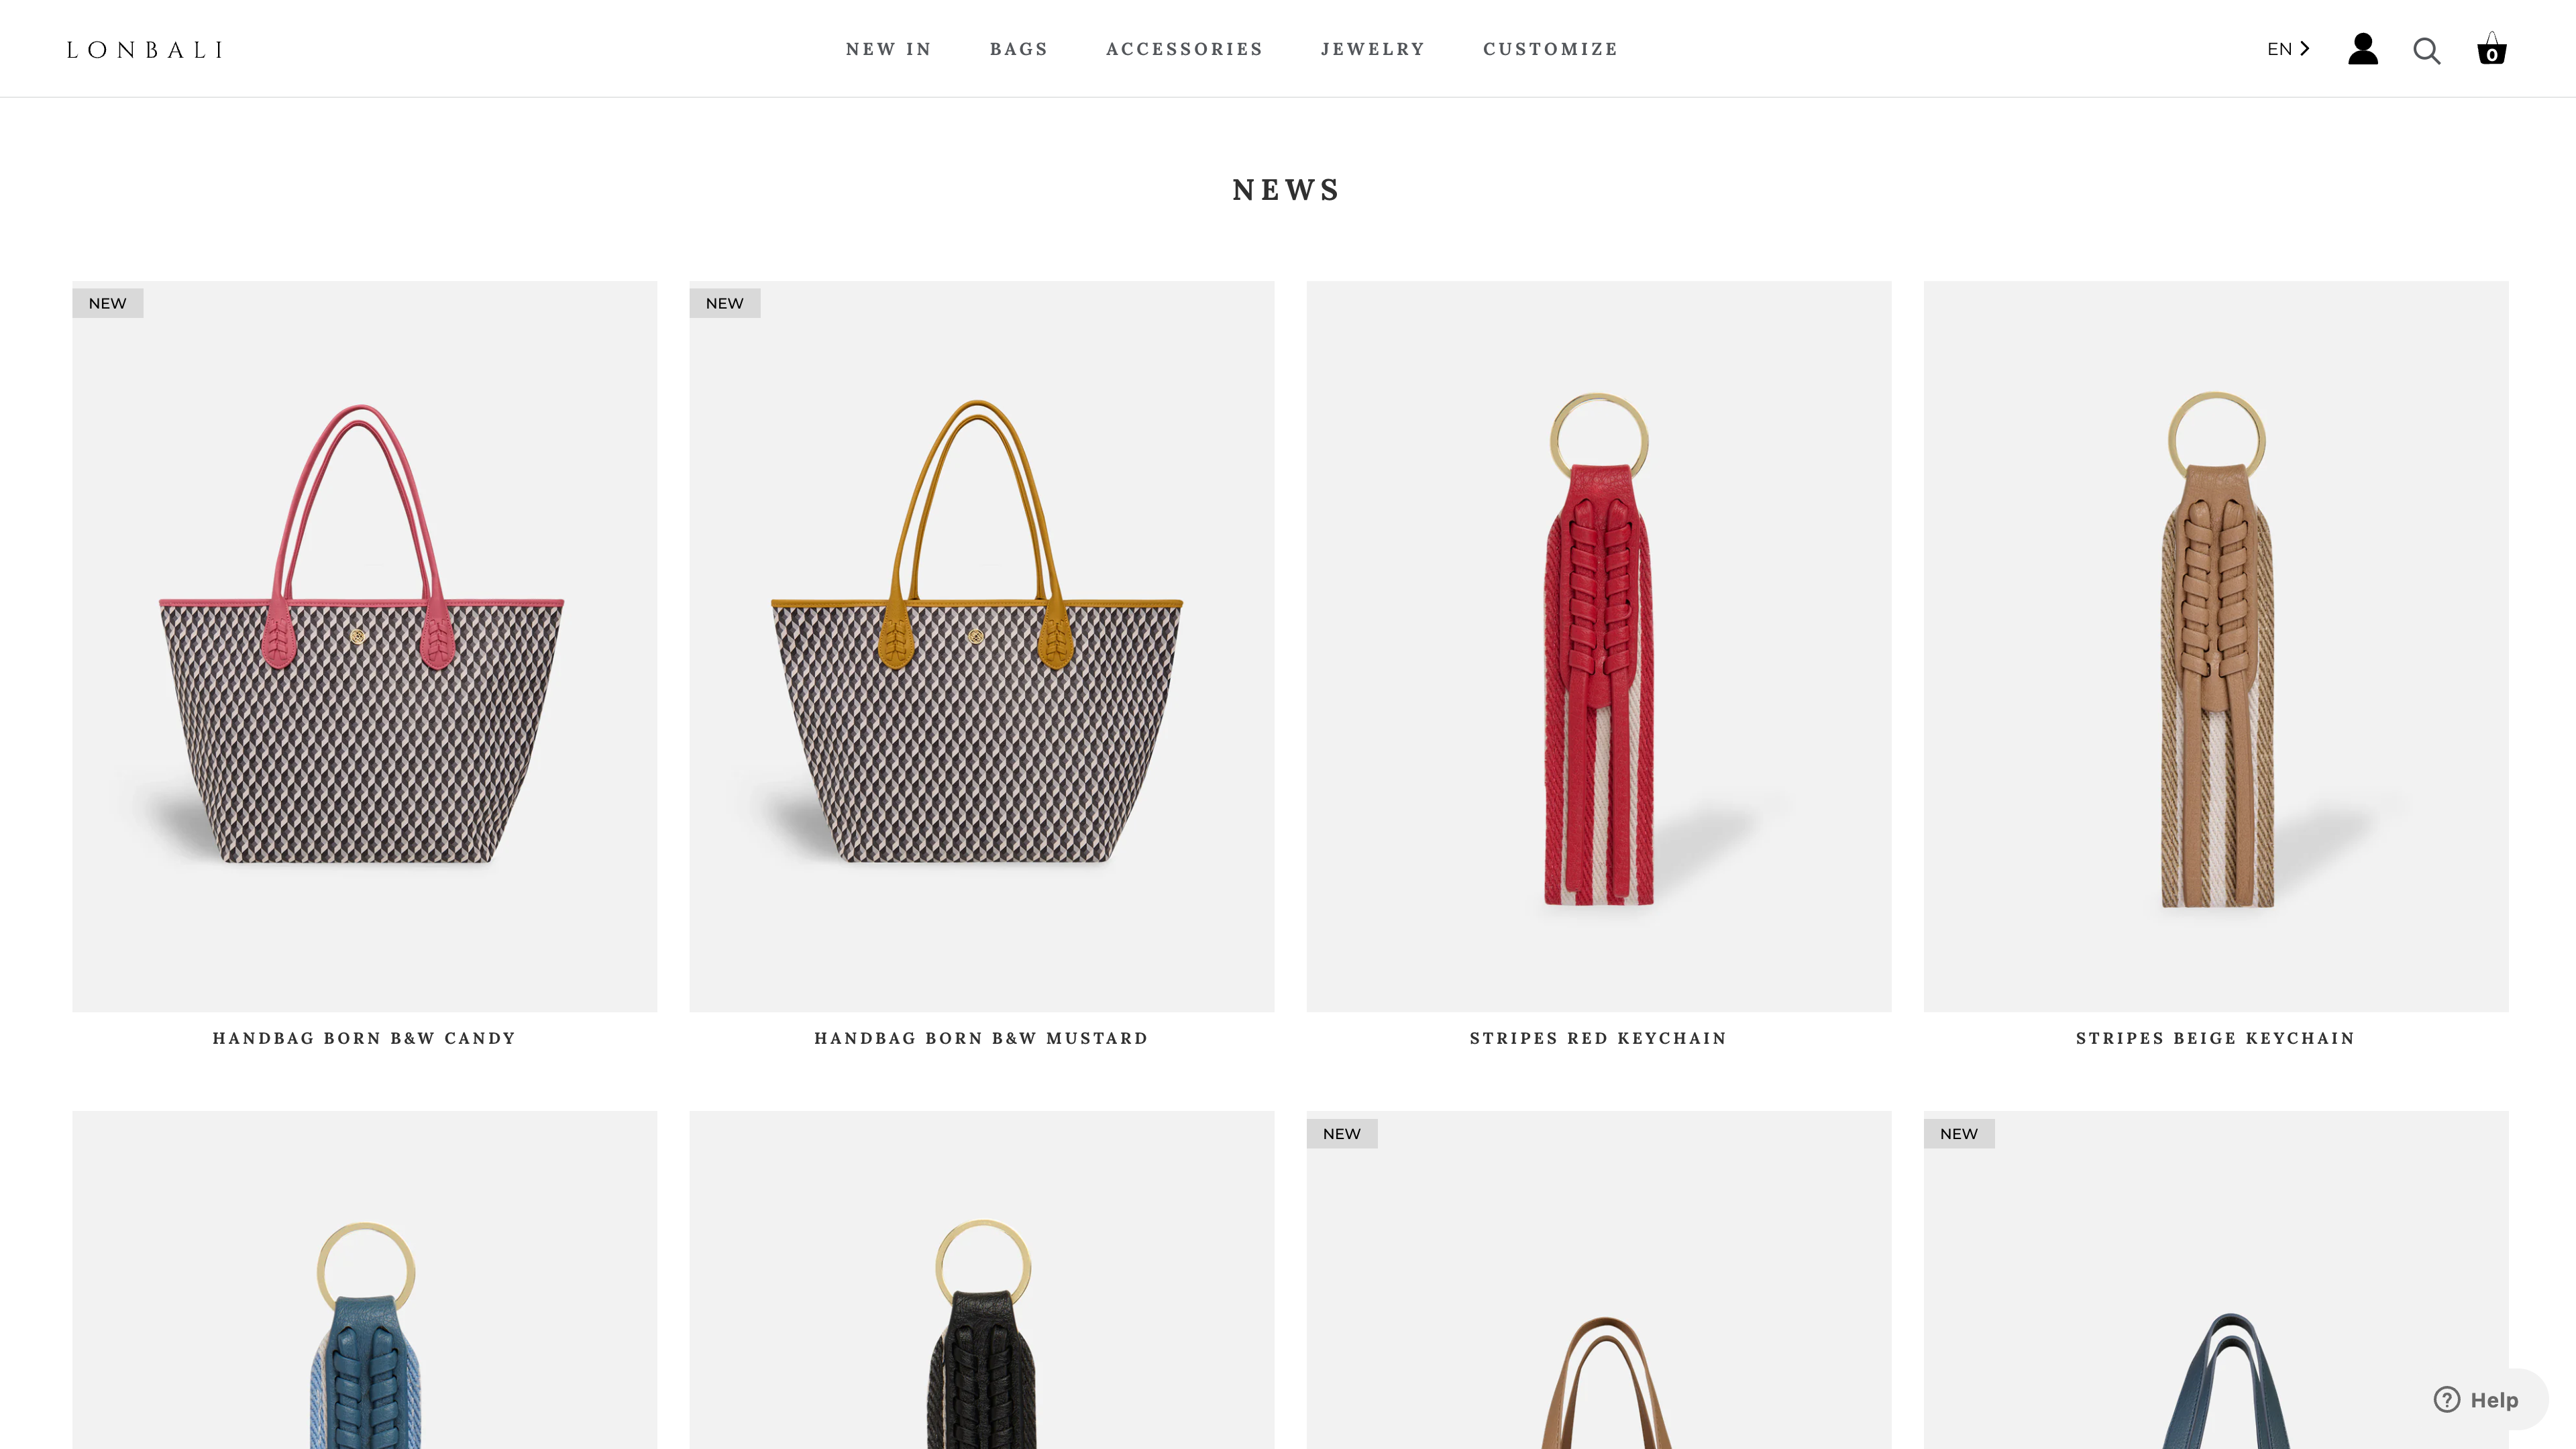Select the mustard-handled handbag image
2576x1449 pixels.
(x=981, y=646)
